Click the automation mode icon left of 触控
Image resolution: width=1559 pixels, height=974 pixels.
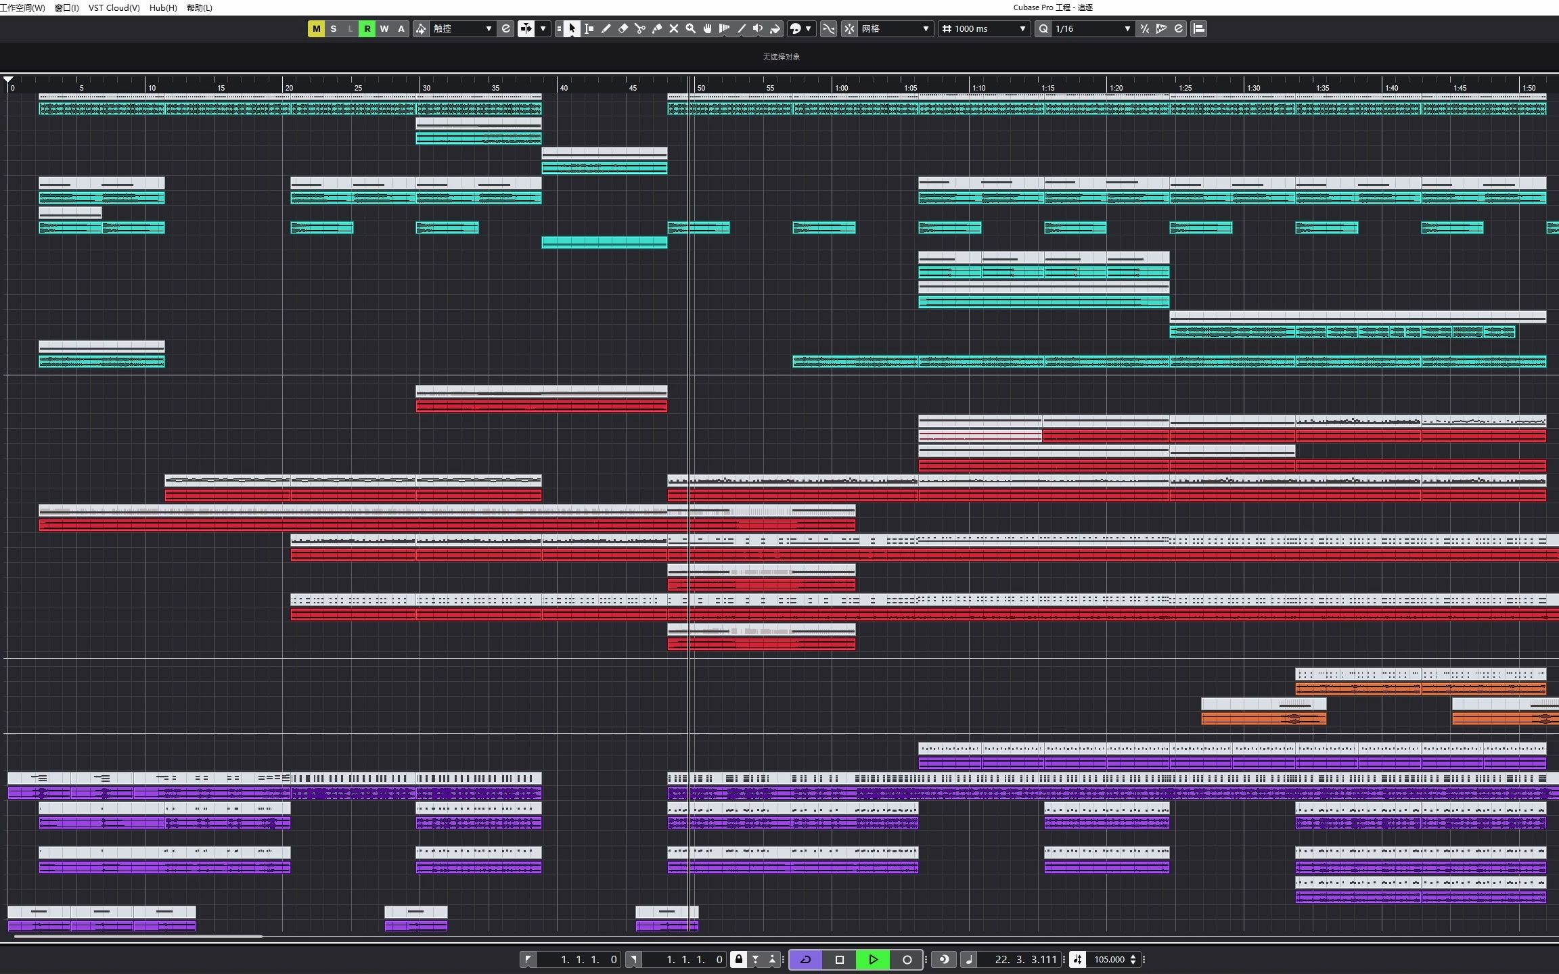(421, 28)
